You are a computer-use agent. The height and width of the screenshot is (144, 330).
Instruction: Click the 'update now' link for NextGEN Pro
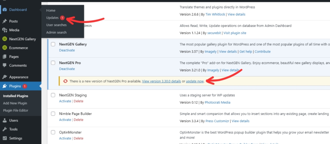(x=195, y=82)
